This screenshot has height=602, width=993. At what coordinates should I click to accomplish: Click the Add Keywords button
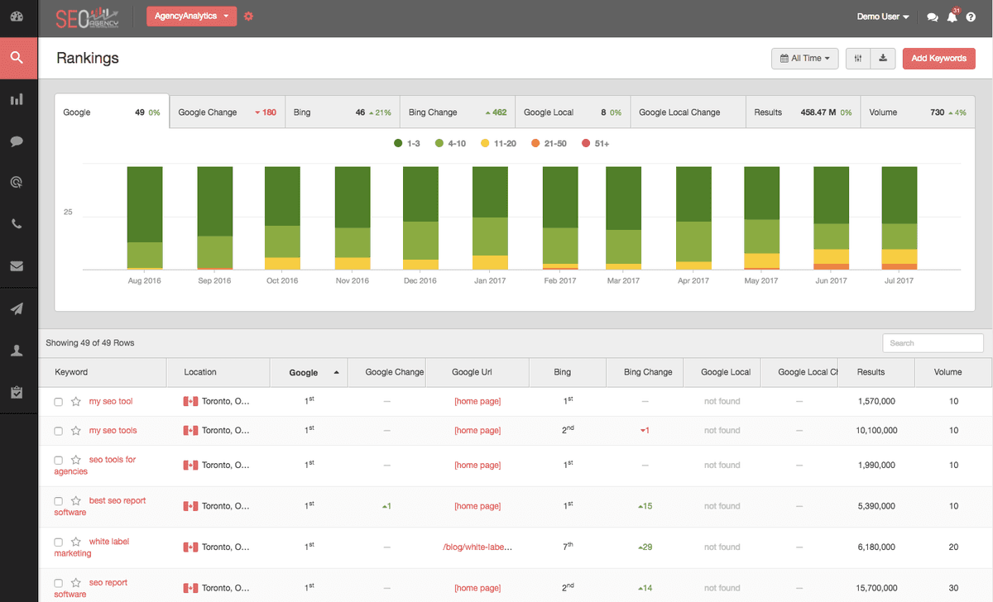tap(938, 58)
